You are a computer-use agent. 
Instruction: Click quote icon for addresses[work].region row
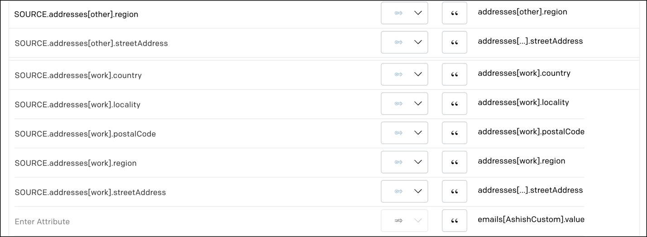click(454, 162)
